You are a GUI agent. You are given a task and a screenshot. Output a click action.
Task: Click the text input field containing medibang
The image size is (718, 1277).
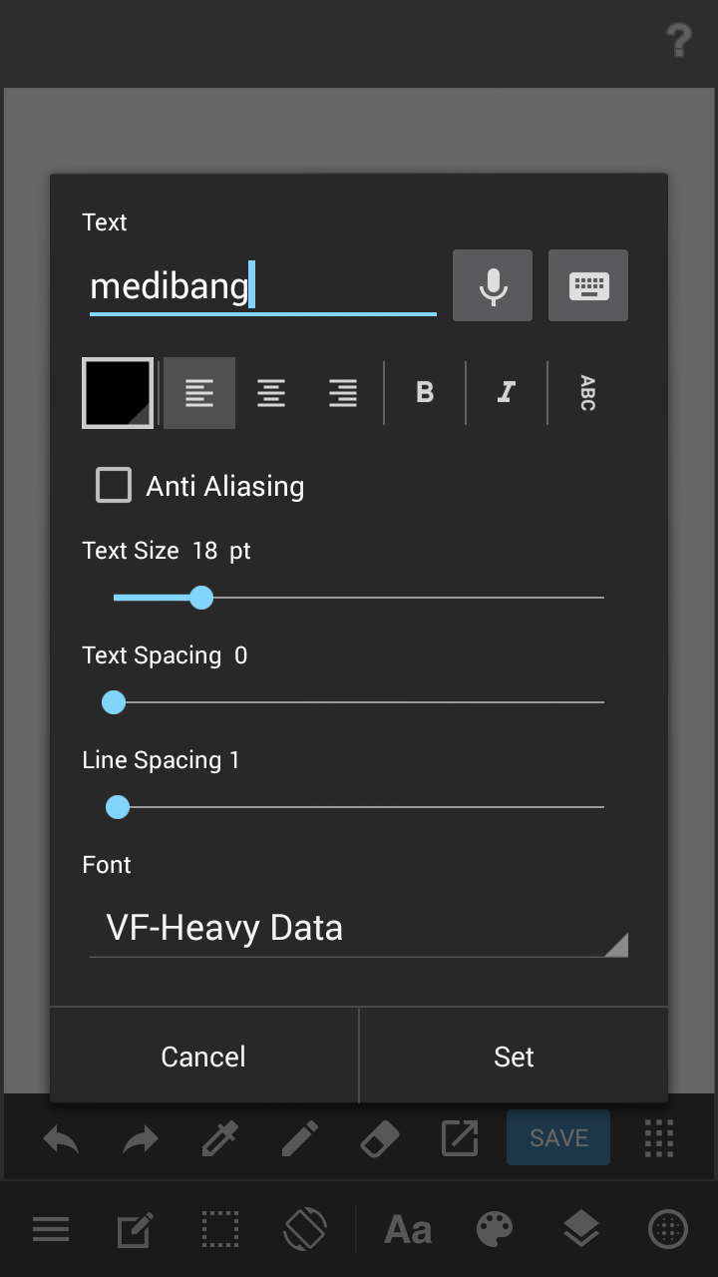coord(263,287)
